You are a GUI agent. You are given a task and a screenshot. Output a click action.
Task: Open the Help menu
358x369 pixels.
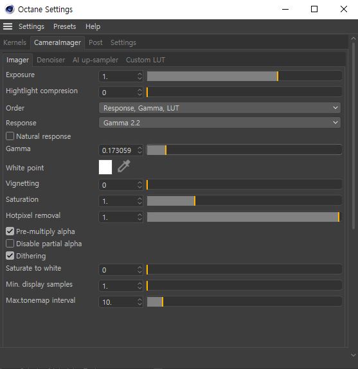[93, 26]
